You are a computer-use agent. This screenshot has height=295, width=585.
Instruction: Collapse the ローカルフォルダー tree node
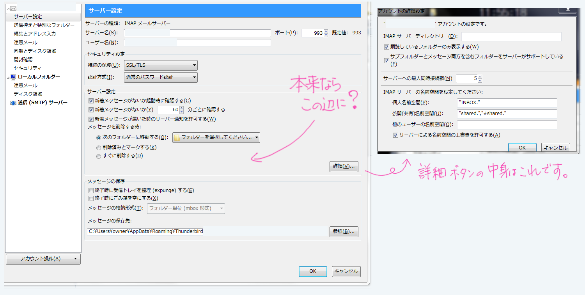coord(8,77)
